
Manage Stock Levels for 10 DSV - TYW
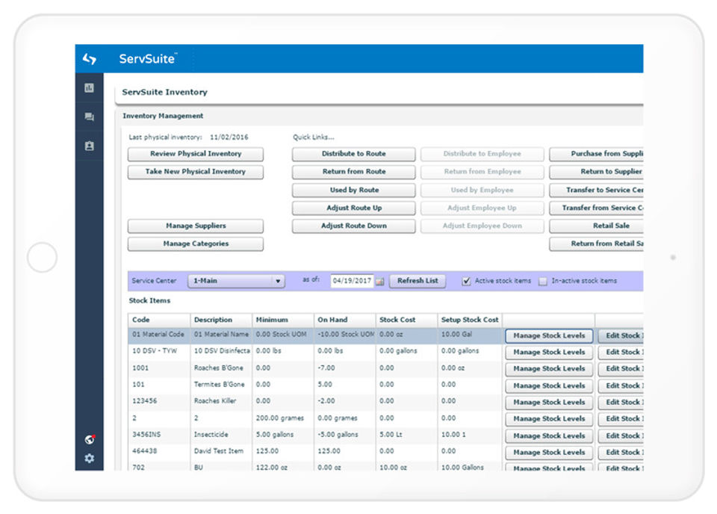point(549,353)
